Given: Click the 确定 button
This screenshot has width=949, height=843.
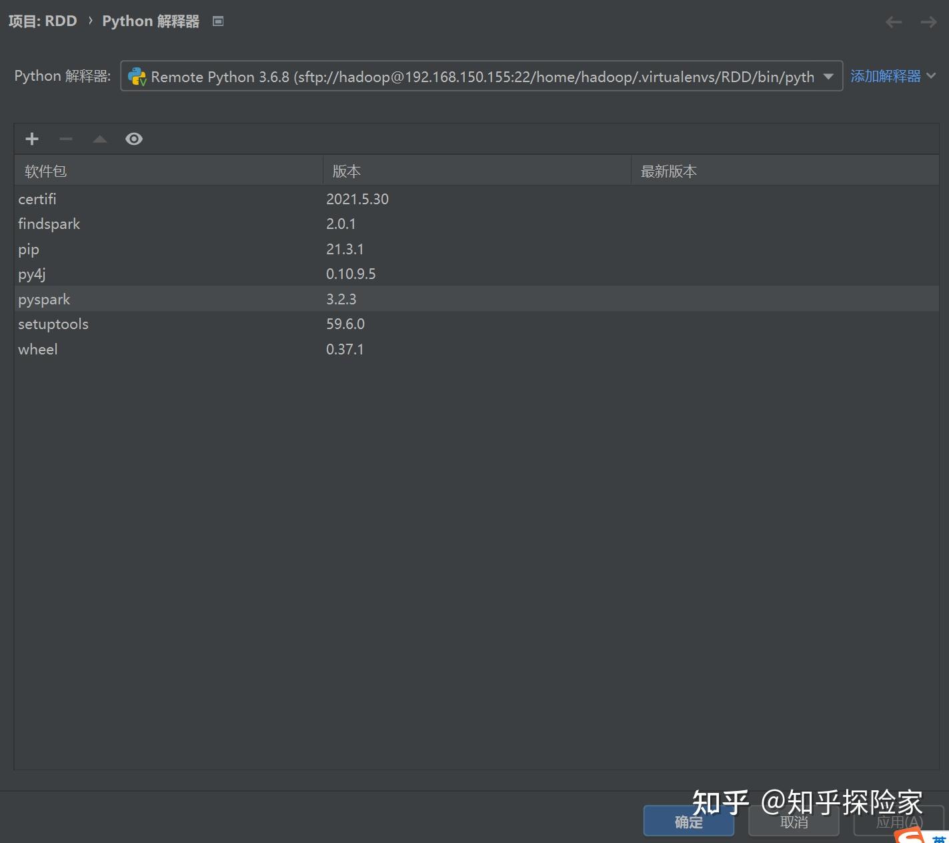Looking at the screenshot, I should pyautogui.click(x=688, y=822).
